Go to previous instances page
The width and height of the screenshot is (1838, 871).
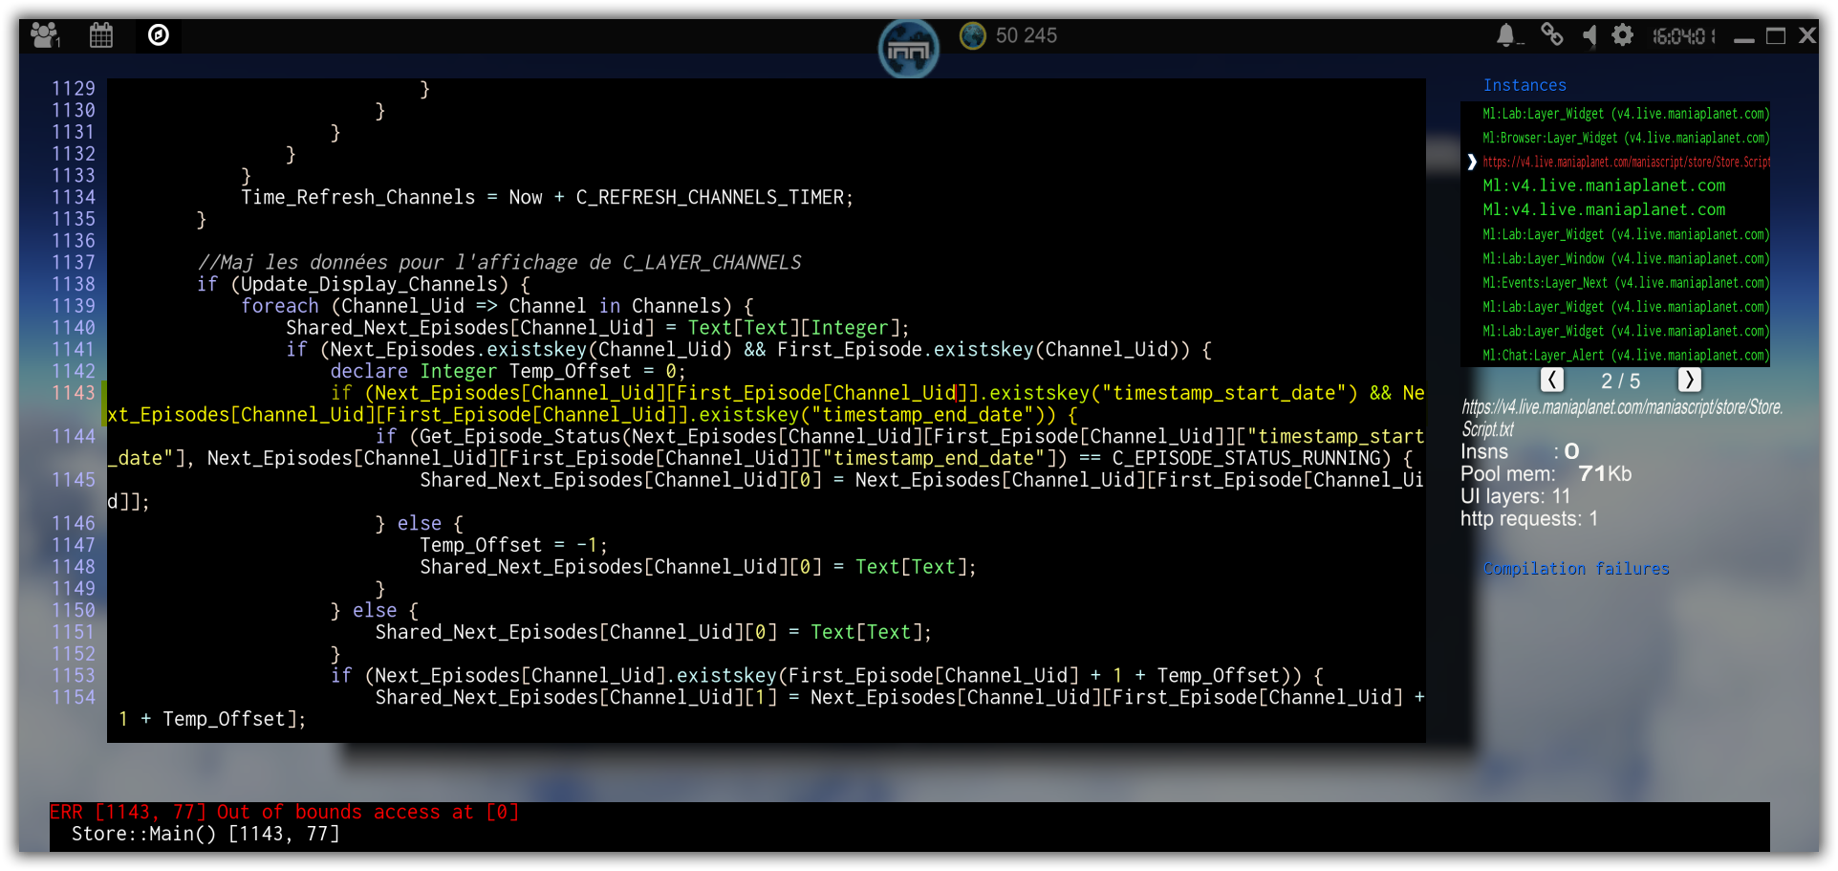pos(1552,381)
